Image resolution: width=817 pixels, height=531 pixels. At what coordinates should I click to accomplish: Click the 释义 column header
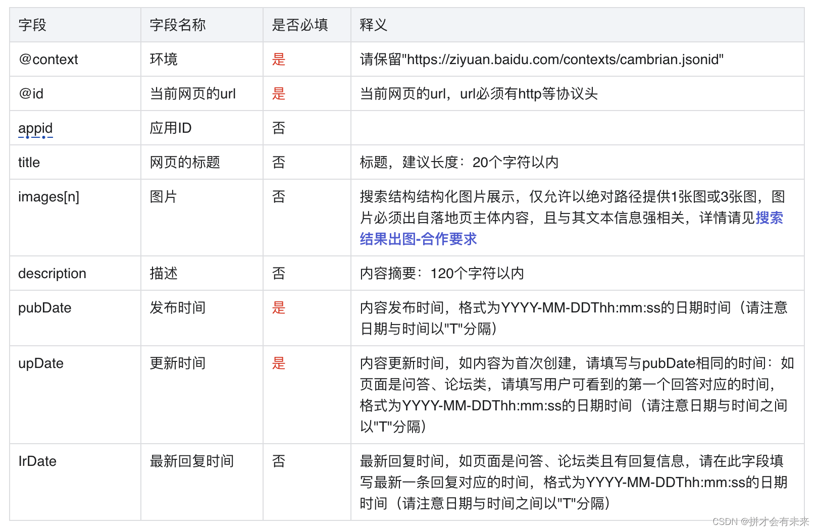(372, 25)
